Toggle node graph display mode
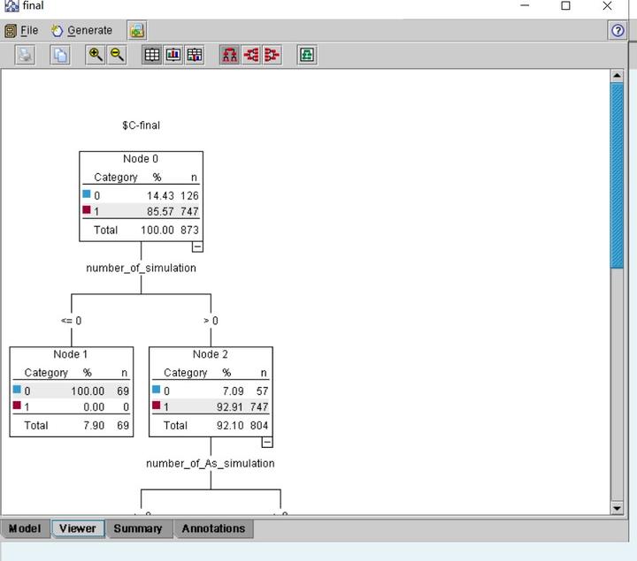The width and height of the screenshot is (637, 561). pos(173,55)
